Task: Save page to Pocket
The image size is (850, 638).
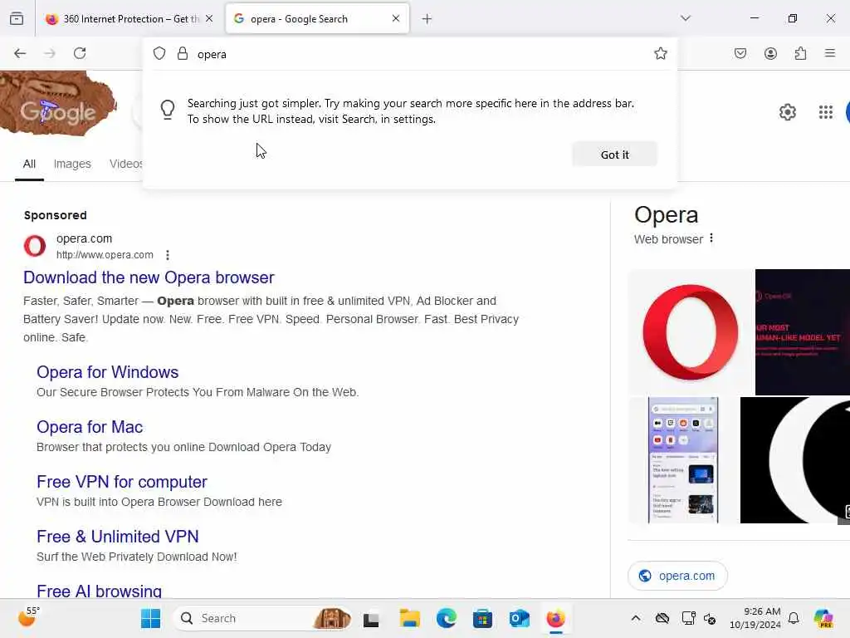Action: (x=740, y=53)
